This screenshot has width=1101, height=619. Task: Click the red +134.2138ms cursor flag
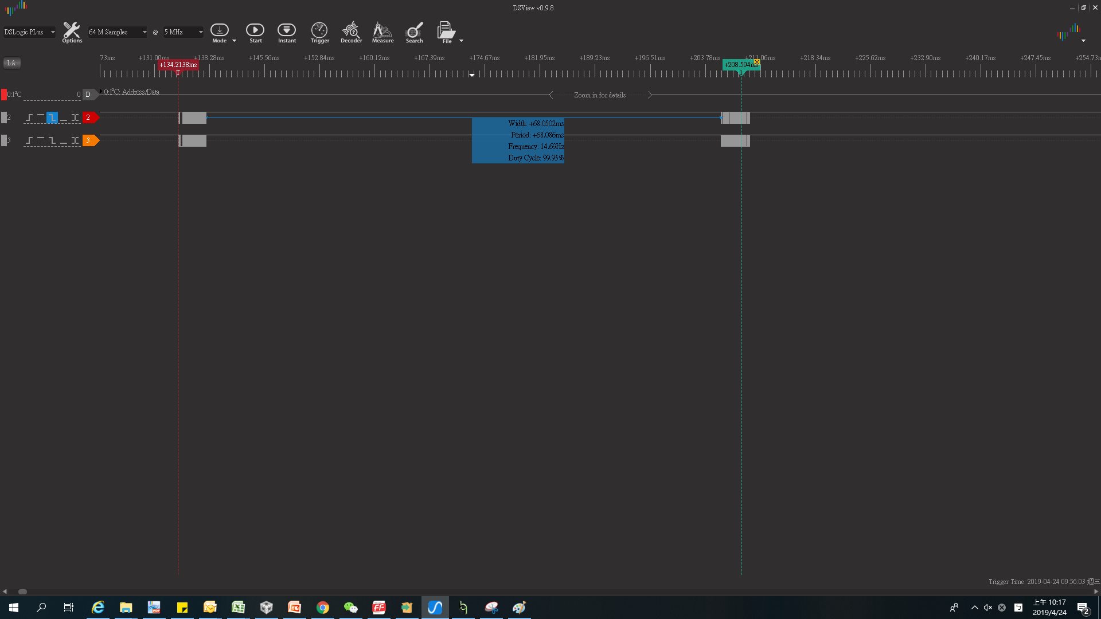[178, 65]
